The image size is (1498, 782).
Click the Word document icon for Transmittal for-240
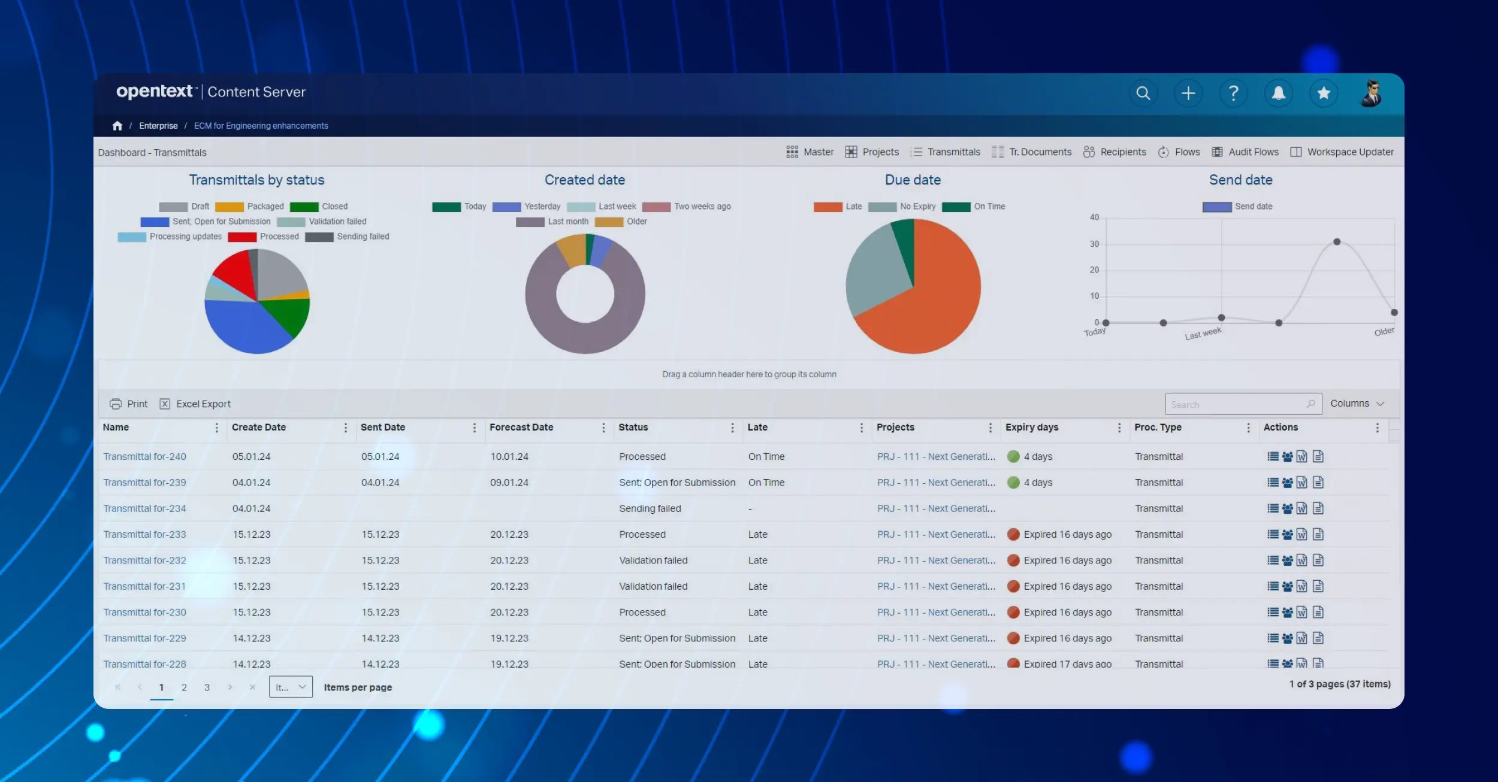[1301, 457]
